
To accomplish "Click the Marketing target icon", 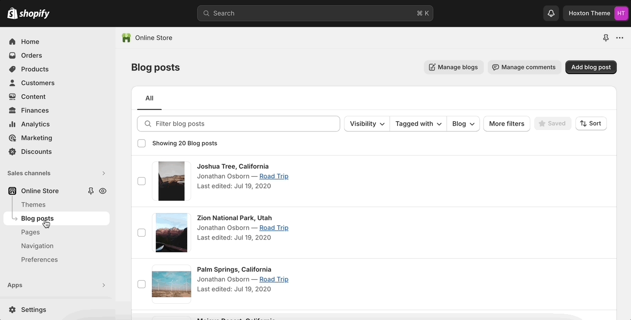I will pos(12,138).
